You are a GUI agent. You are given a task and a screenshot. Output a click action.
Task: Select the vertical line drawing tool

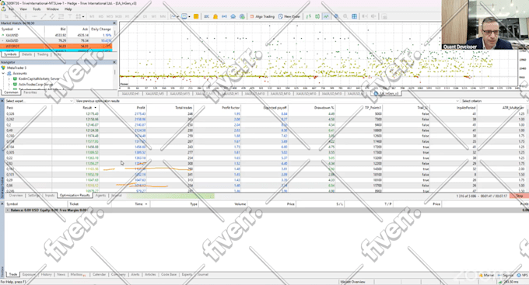[26, 16]
